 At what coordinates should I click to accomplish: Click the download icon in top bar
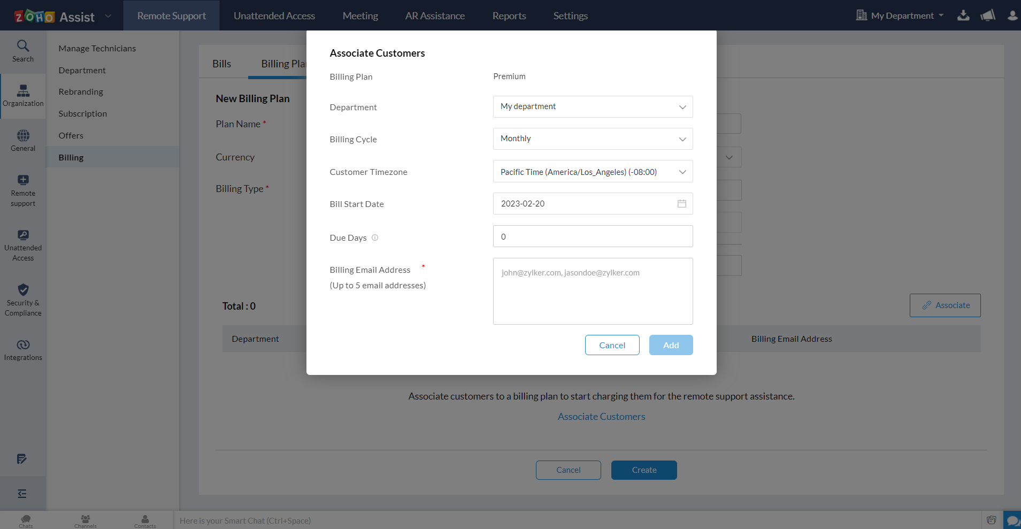click(963, 16)
